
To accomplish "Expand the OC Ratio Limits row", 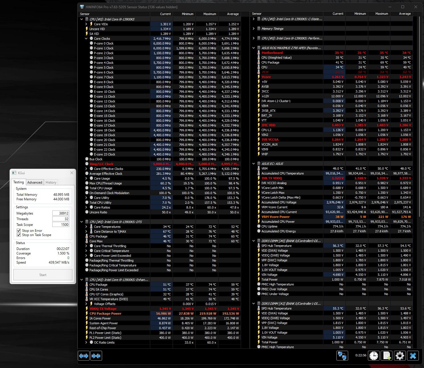I will pos(86,342).
